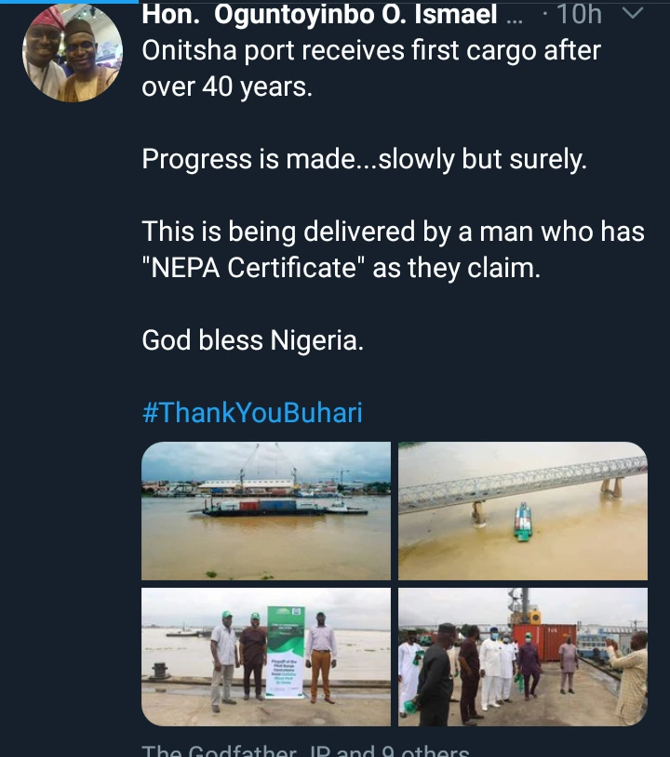This screenshot has width=670, height=757.
Task: Open the photo of officials at dock
Action: click(x=522, y=657)
